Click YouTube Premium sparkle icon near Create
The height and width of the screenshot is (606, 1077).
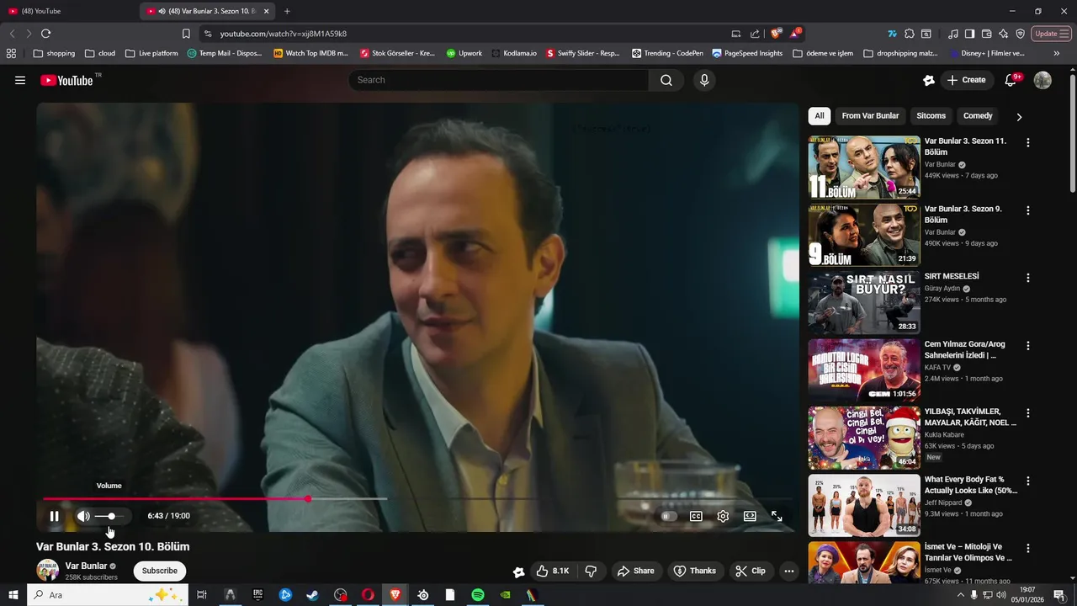tap(929, 80)
